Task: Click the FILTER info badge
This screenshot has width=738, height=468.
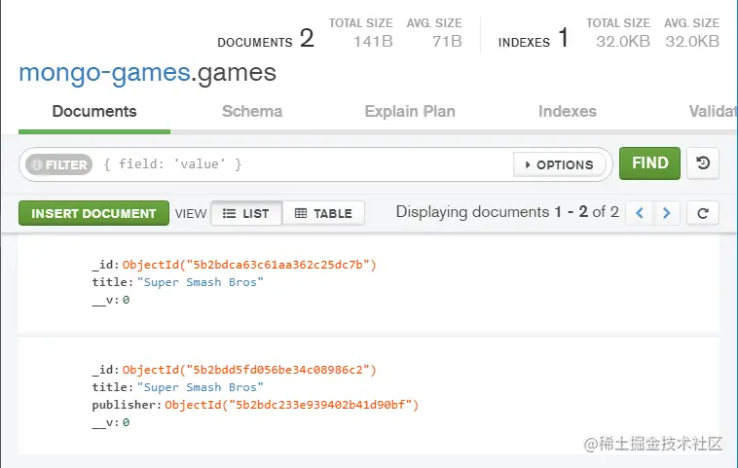Action: coord(58,164)
